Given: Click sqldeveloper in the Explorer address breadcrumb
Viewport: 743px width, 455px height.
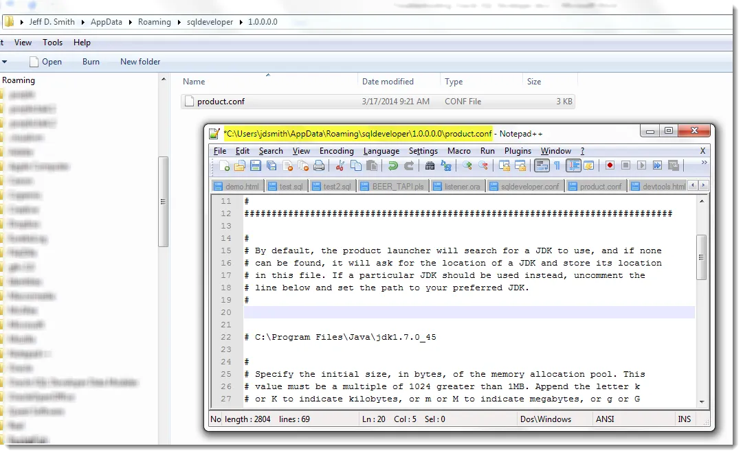Looking at the screenshot, I should coord(210,22).
